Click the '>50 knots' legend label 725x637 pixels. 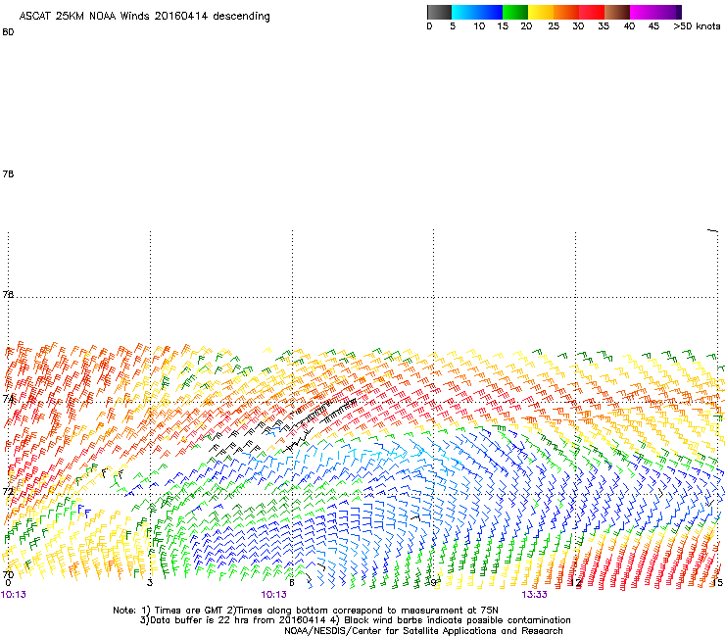[x=697, y=26]
